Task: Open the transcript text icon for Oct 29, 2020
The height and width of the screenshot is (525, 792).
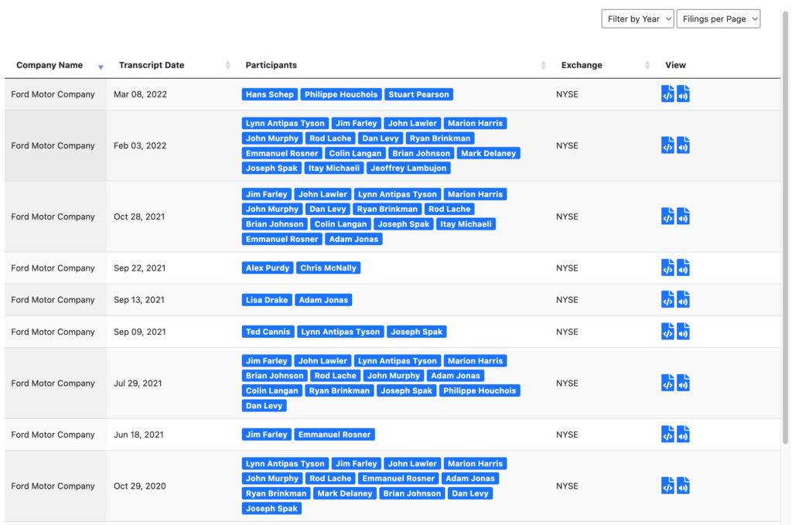Action: tap(667, 486)
